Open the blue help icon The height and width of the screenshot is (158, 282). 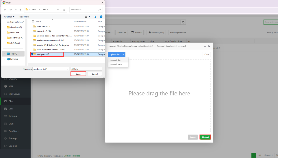point(101,17)
